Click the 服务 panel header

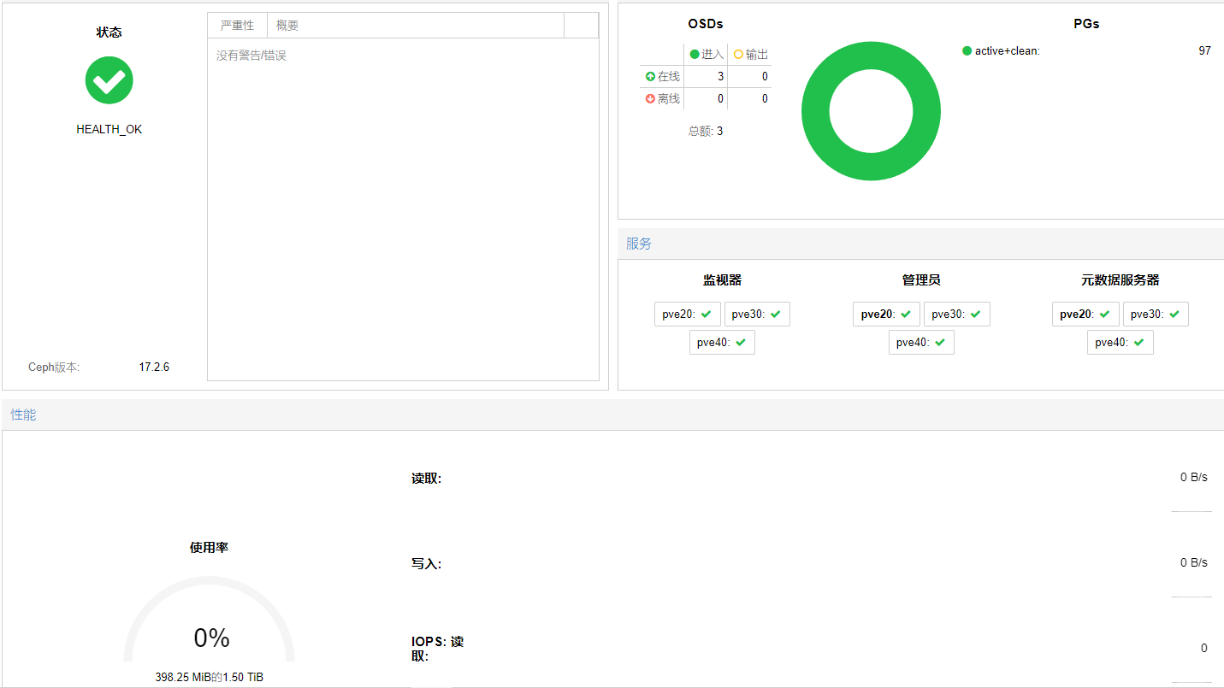(x=920, y=244)
